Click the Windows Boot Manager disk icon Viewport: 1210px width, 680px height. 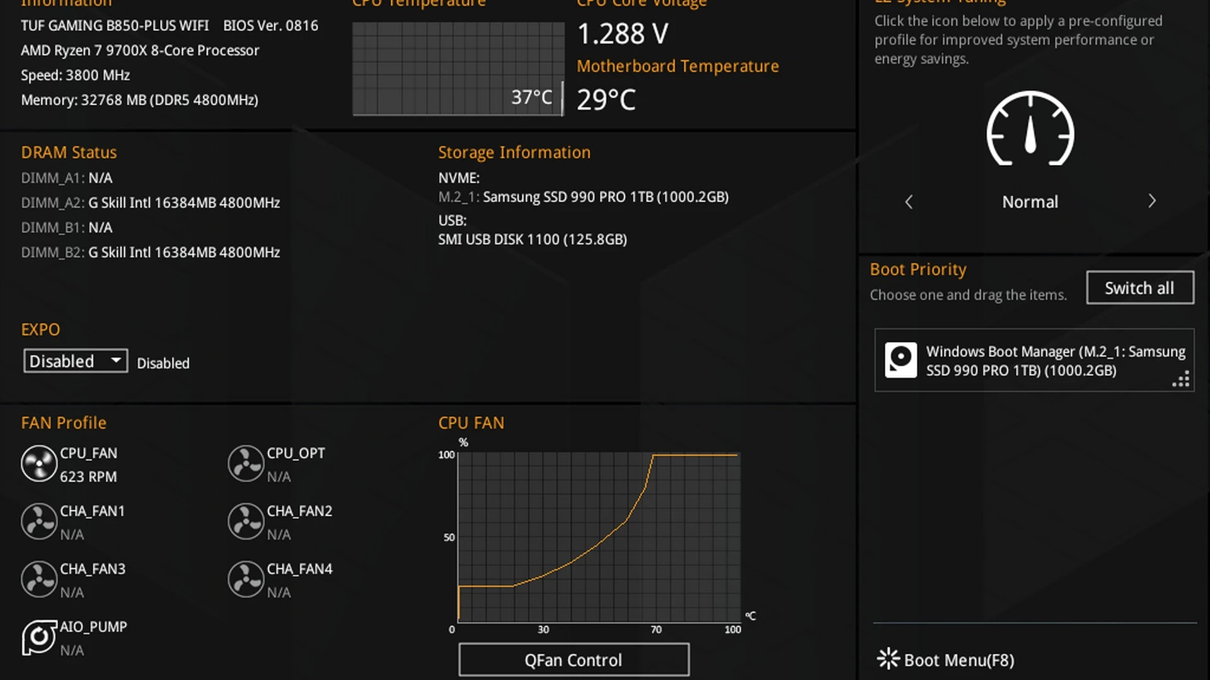point(901,360)
